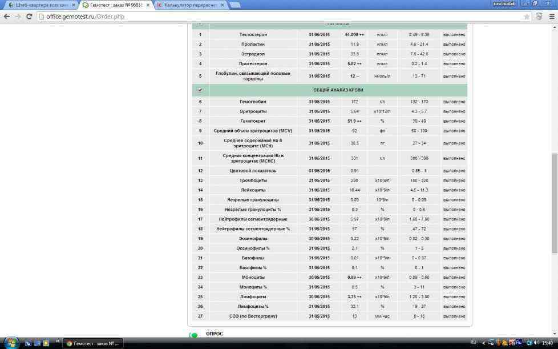
Task: Reload the page with the refresh icon
Action: [x=30, y=17]
